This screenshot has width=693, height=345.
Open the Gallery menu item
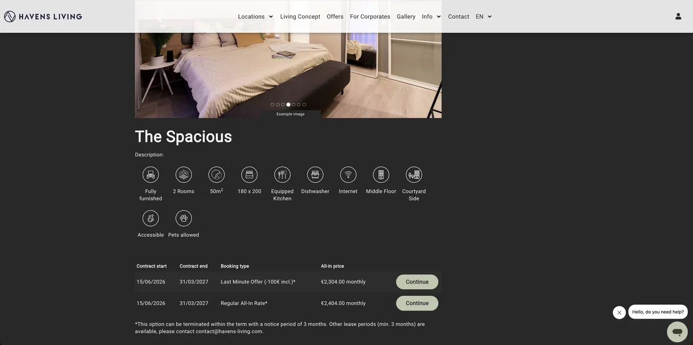[x=406, y=17]
